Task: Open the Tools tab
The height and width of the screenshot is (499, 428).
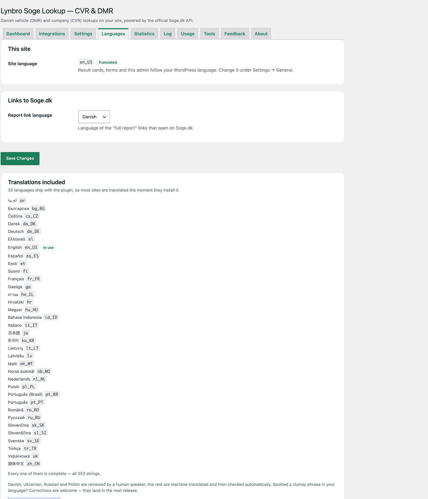Action: tap(209, 34)
